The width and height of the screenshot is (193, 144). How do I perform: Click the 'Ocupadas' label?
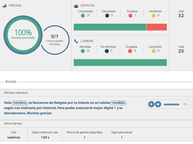click(132, 47)
